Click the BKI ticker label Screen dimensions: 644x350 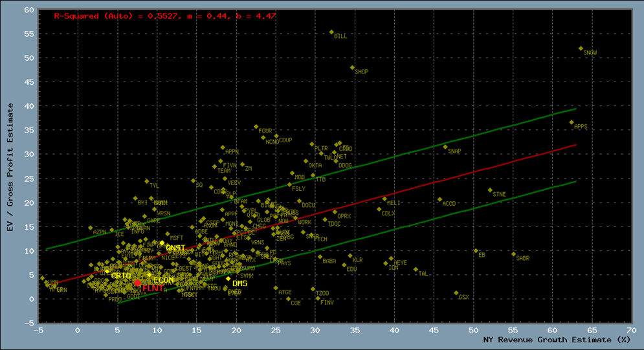coord(142,202)
